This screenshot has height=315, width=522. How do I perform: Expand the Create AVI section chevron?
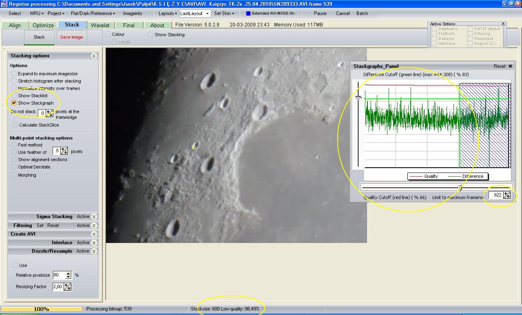[94, 234]
